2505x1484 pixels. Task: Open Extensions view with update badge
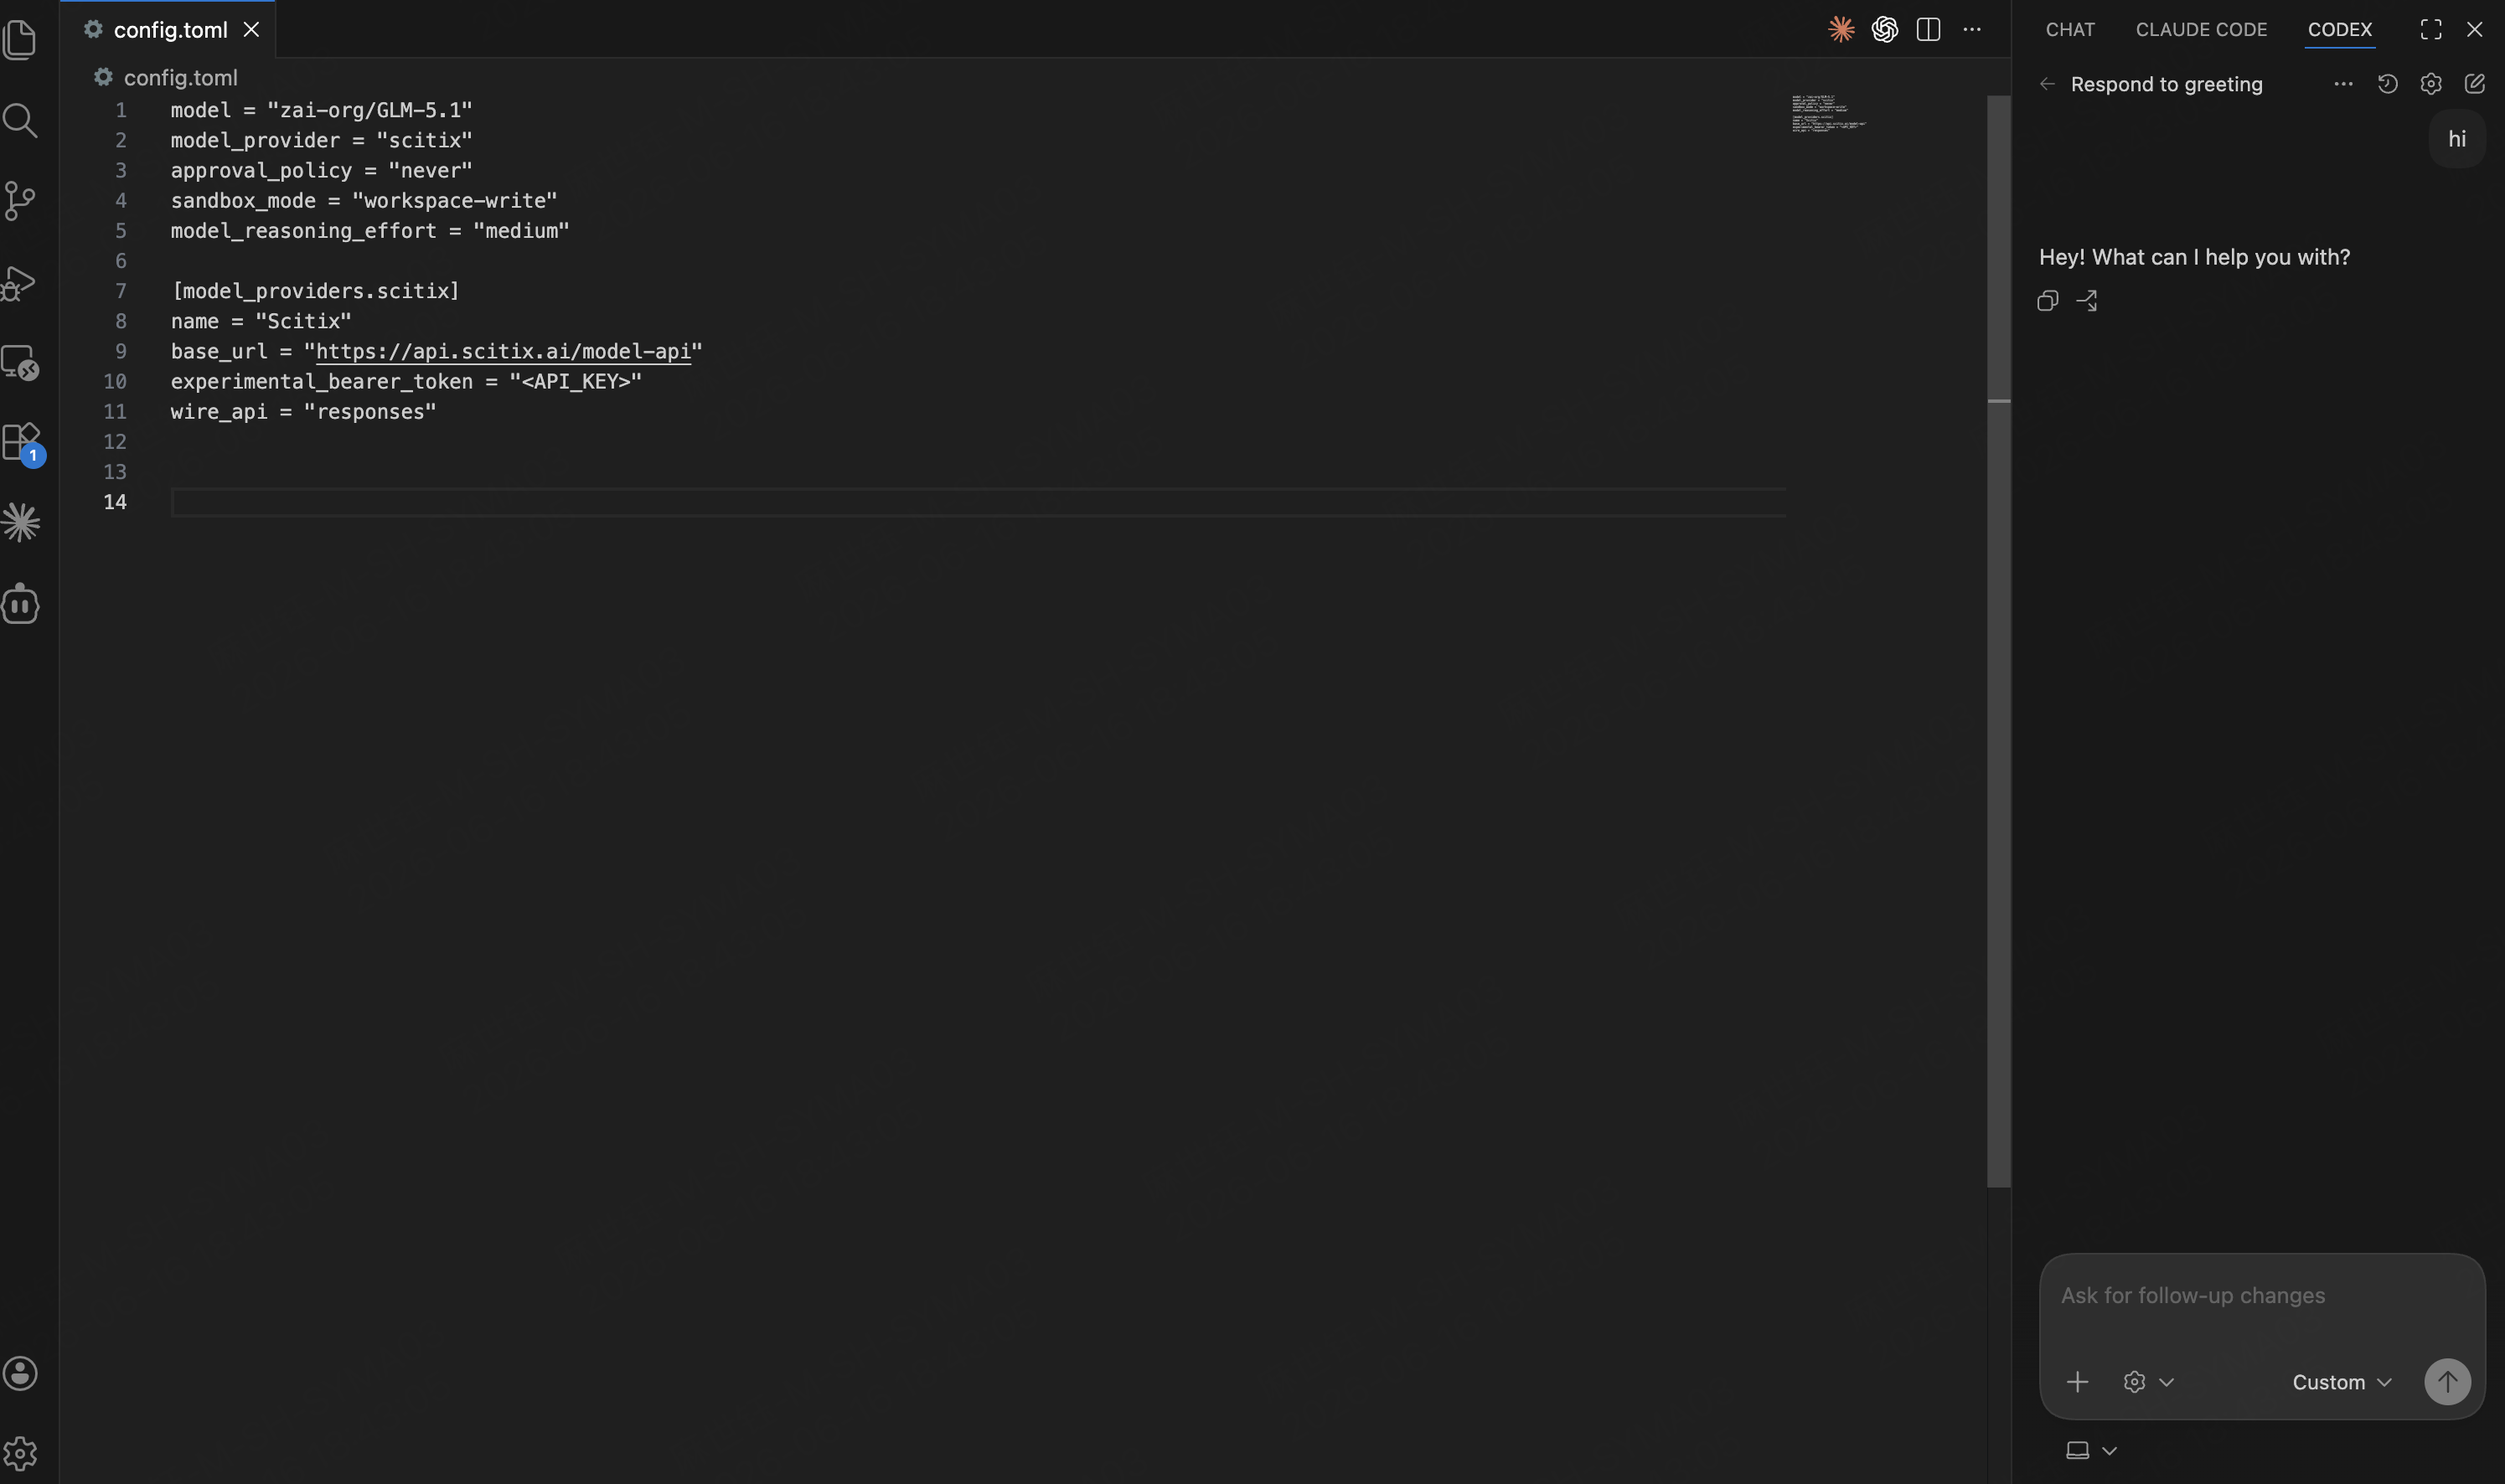22,443
